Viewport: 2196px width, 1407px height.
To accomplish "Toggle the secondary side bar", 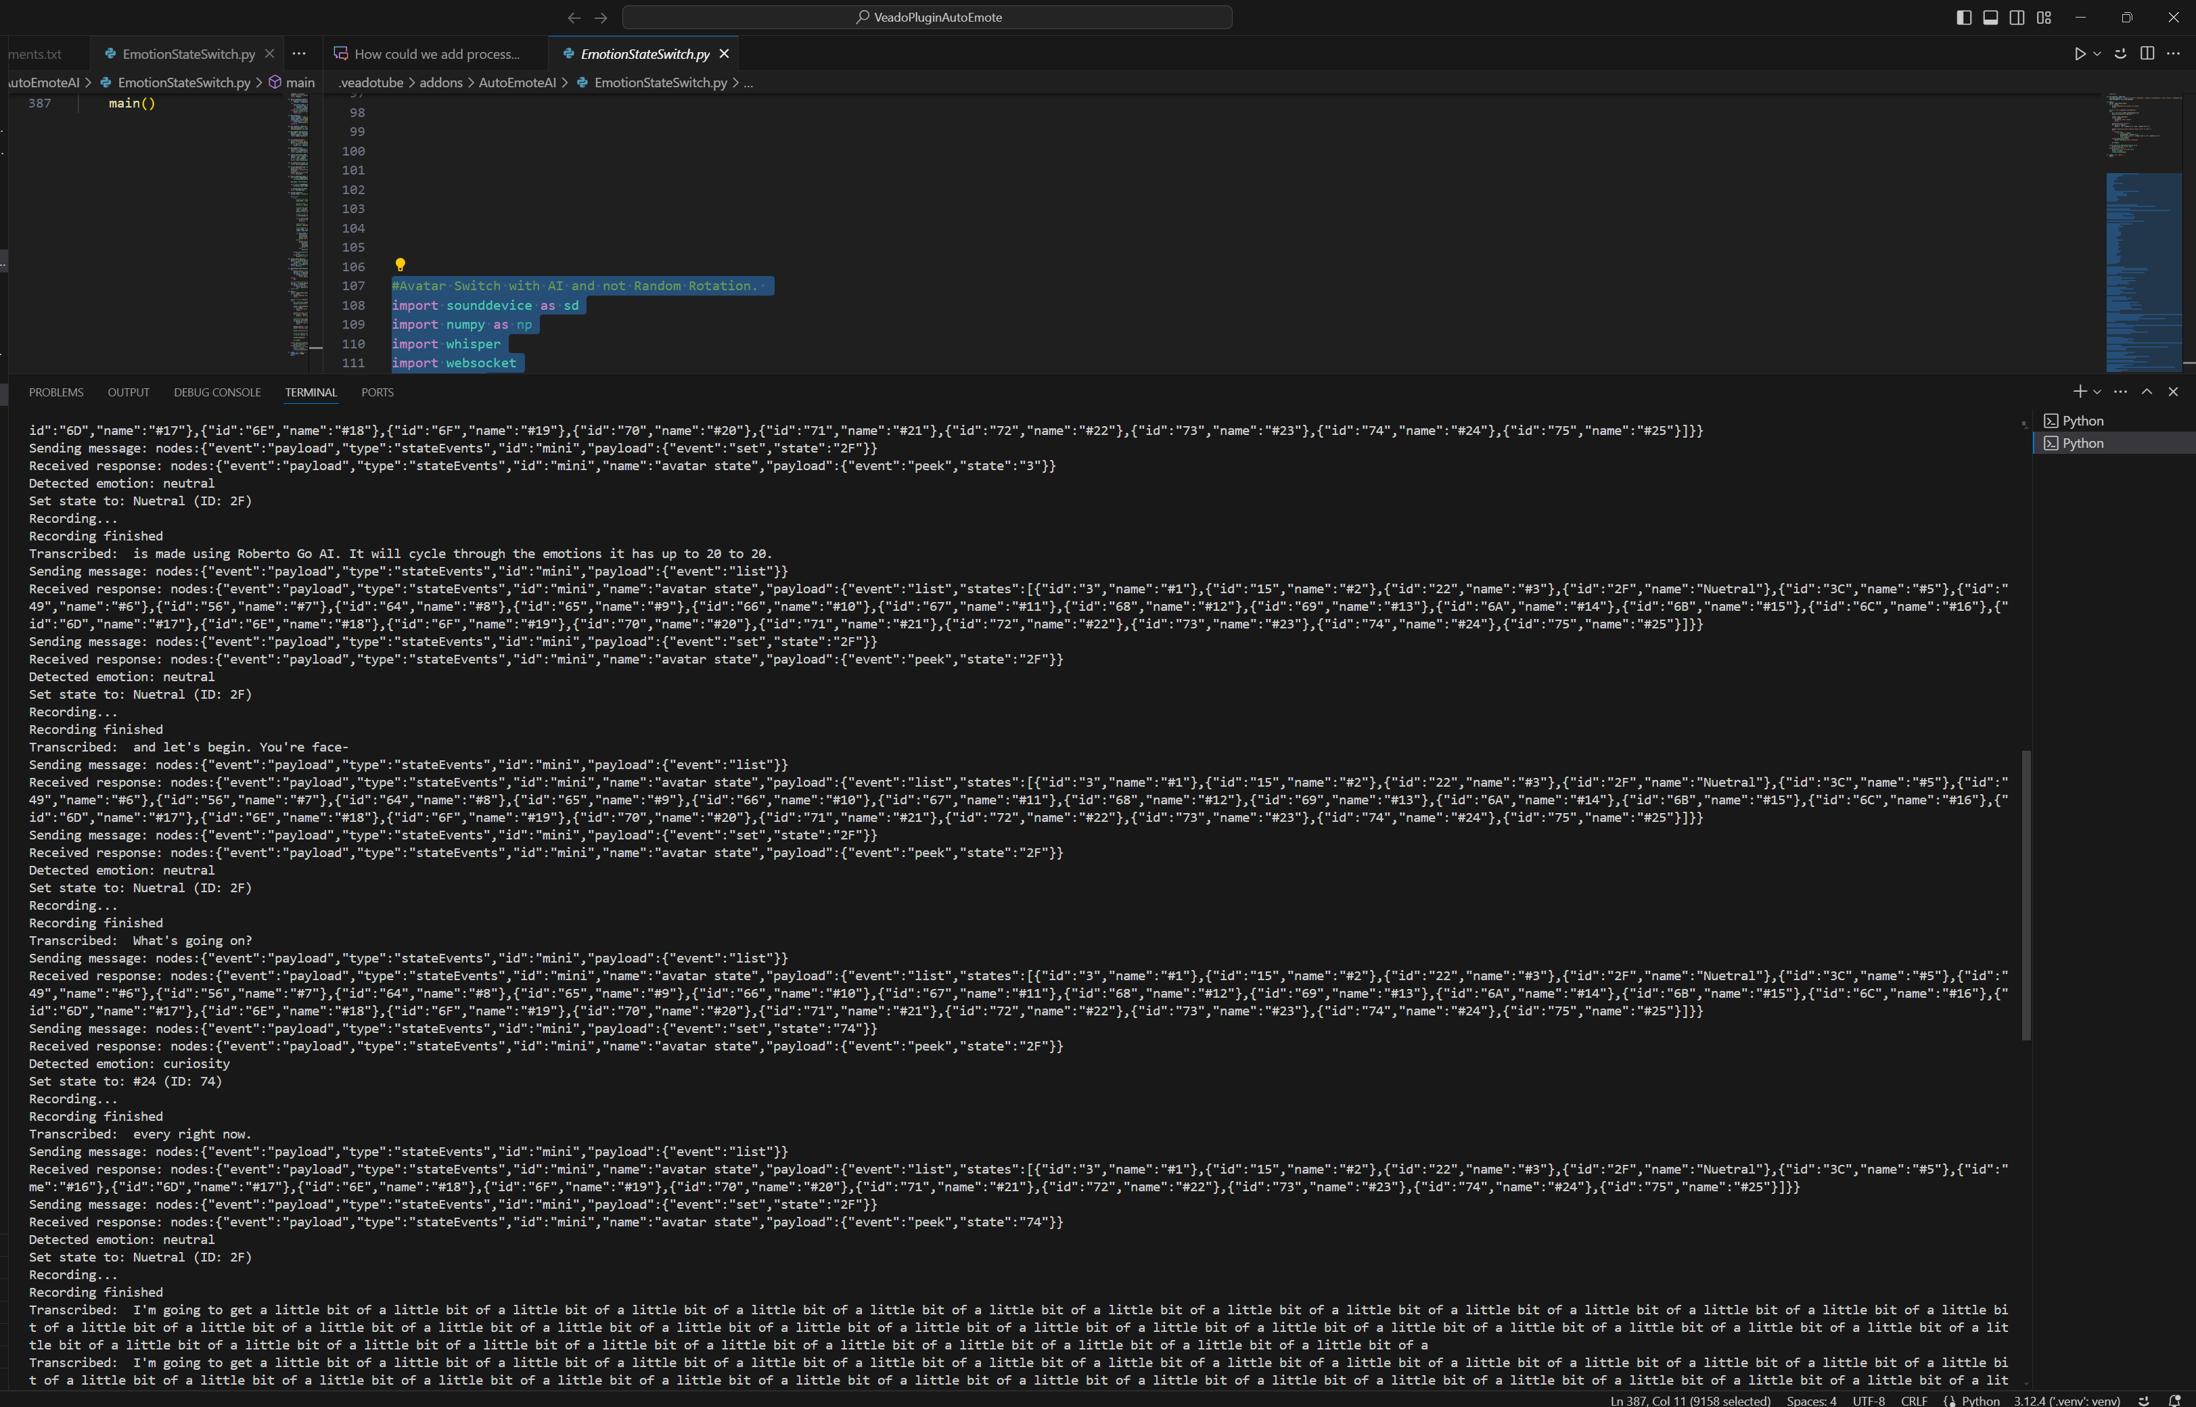I will point(2017,18).
